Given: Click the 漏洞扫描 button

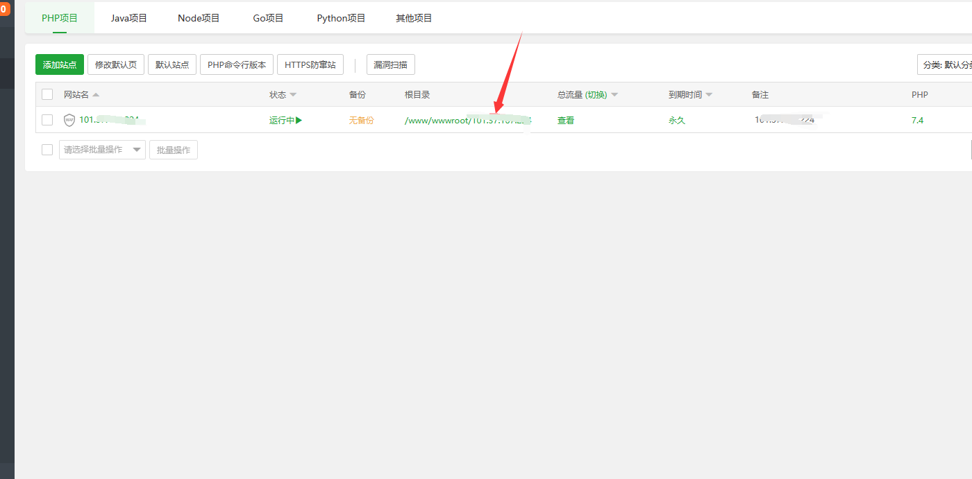Looking at the screenshot, I should click(390, 65).
